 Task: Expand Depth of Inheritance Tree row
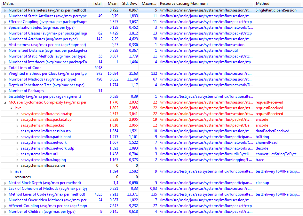[5, 85]
